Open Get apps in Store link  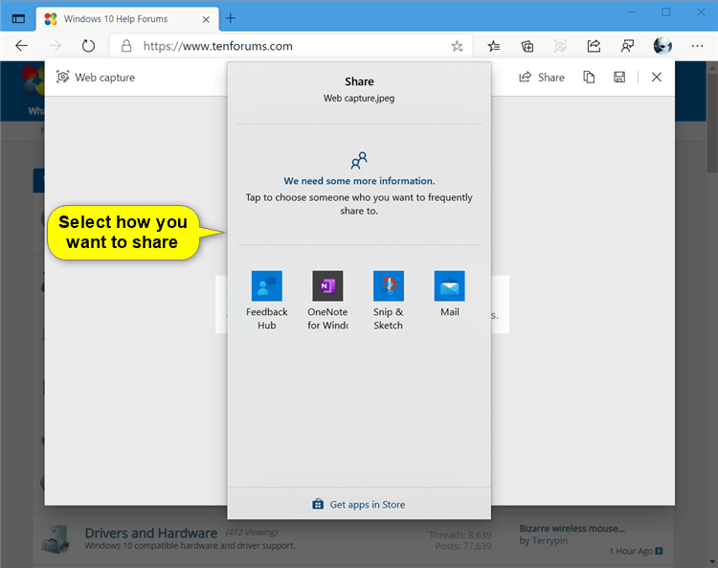pos(359,505)
